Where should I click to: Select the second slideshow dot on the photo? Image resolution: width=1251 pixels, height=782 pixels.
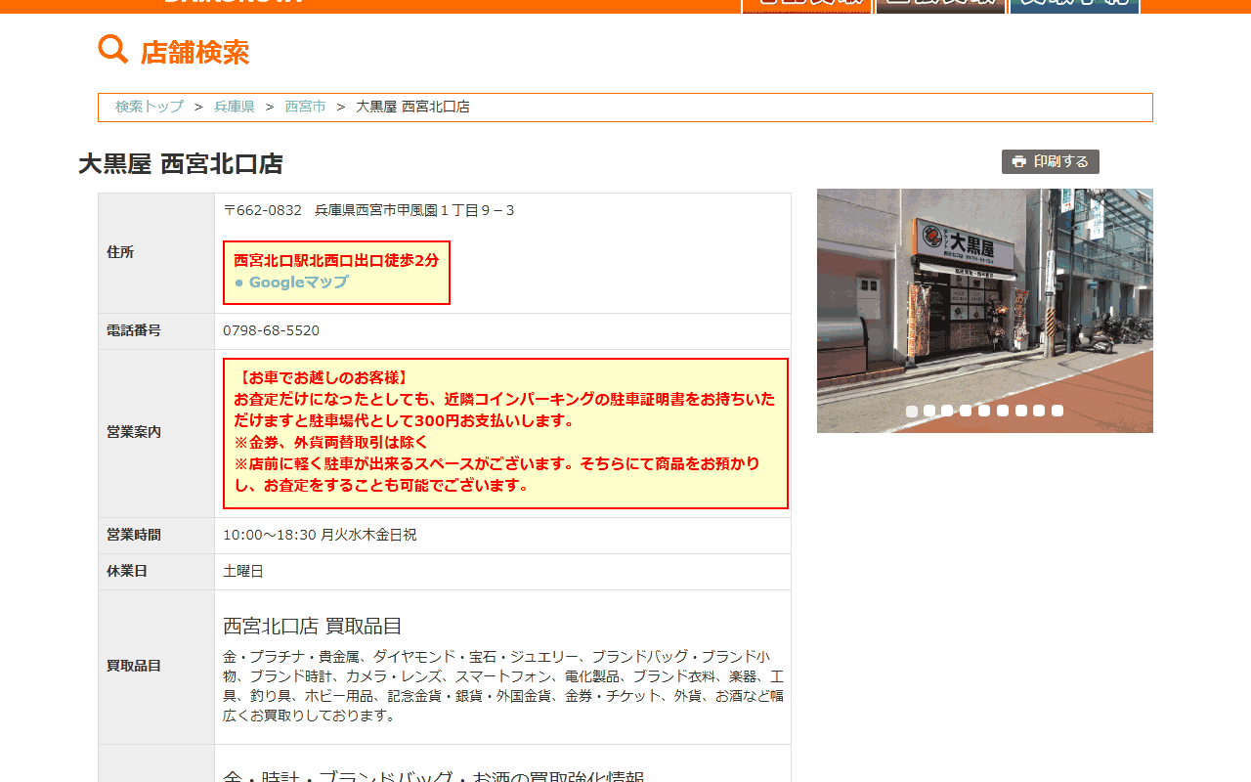point(929,411)
